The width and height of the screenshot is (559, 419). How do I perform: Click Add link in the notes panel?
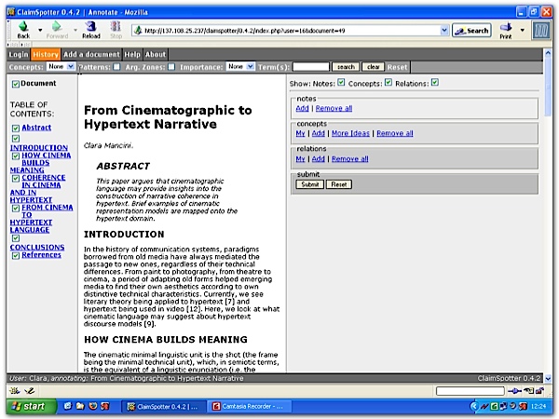click(x=302, y=108)
